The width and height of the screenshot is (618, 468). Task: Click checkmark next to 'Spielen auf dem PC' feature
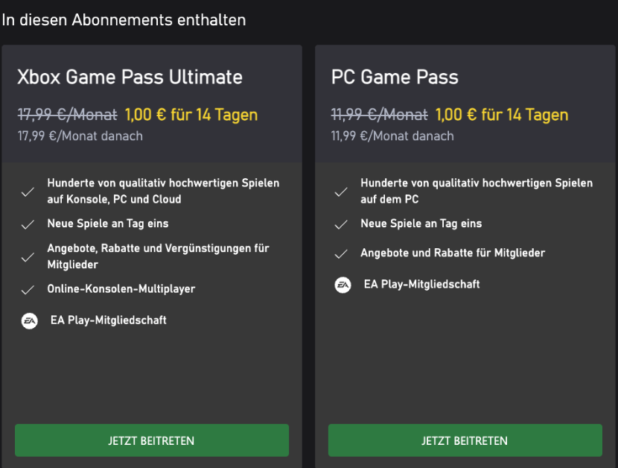[342, 192]
